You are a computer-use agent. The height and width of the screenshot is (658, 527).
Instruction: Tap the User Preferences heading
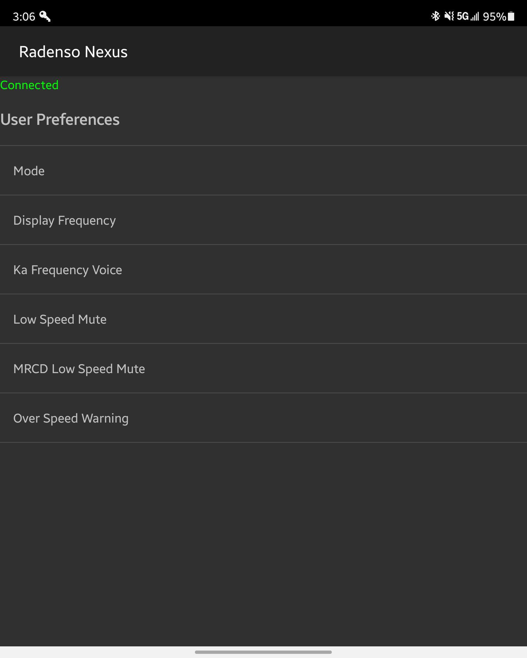pyautogui.click(x=60, y=119)
